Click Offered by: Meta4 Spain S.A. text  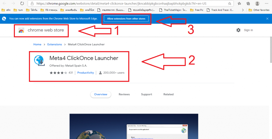coord(68,66)
